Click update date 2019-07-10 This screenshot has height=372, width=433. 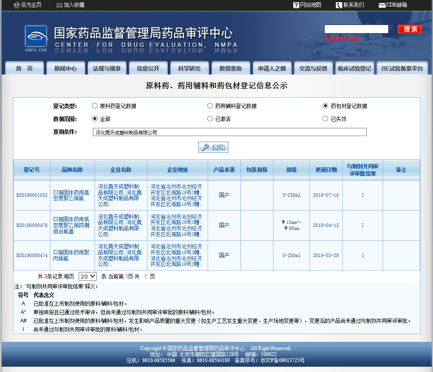(326, 195)
